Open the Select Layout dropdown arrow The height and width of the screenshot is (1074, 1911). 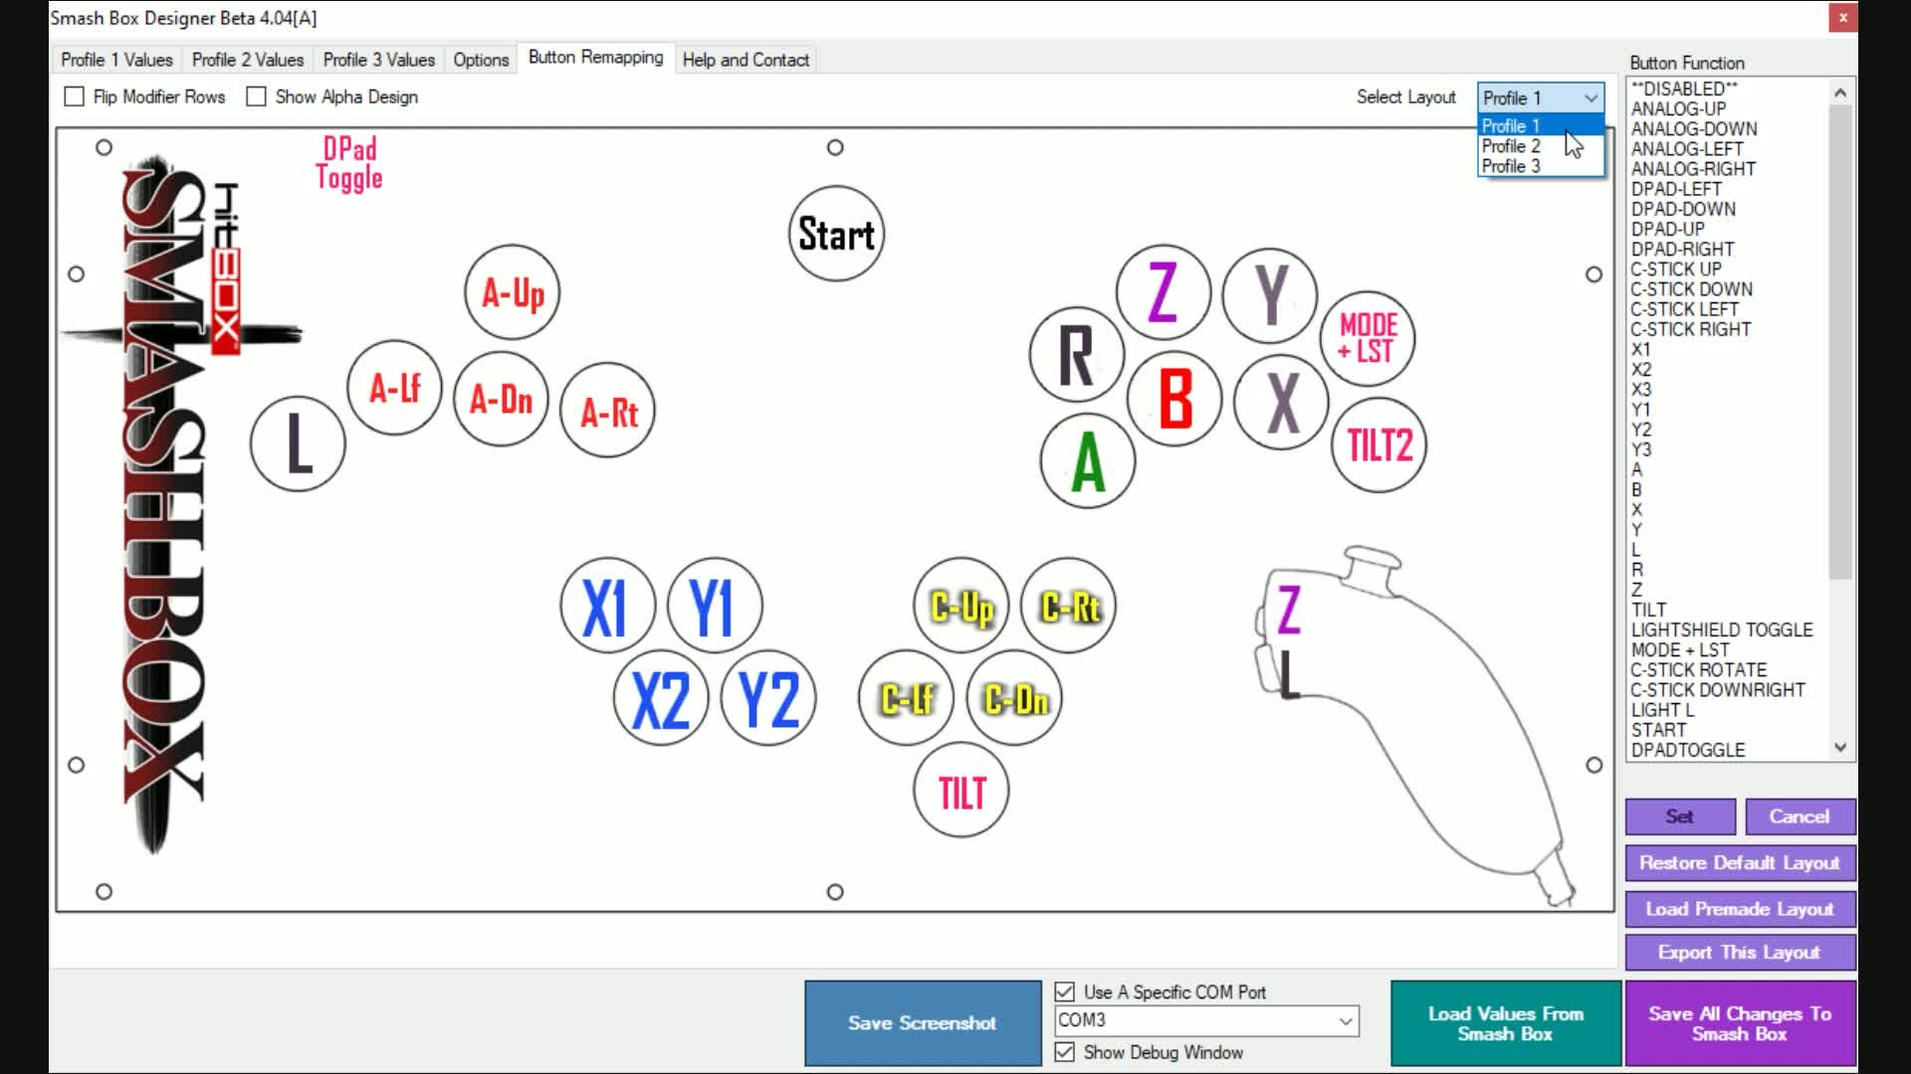pyautogui.click(x=1591, y=97)
